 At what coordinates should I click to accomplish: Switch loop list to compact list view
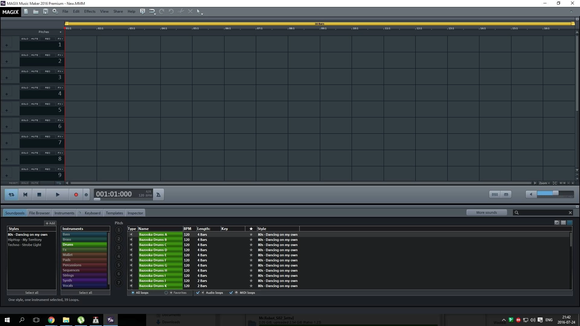(563, 223)
